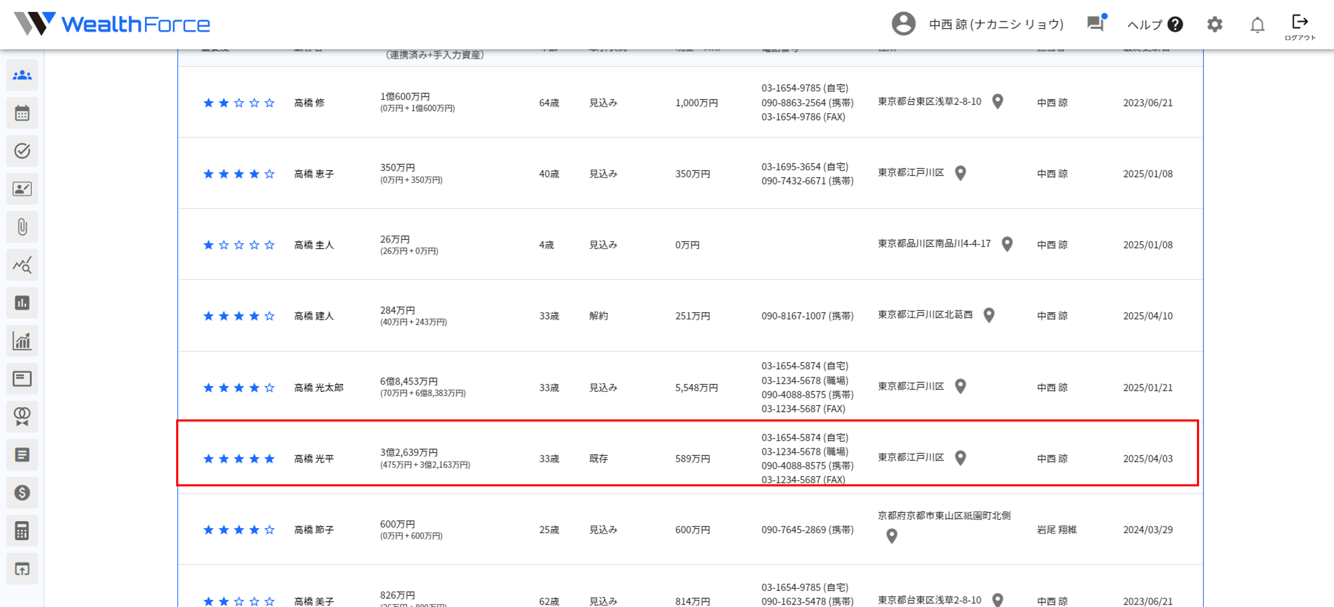The height and width of the screenshot is (607, 1334).
Task: Open the customers list sidebar icon
Action: (x=22, y=75)
